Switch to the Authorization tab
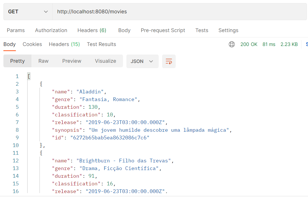 [x=51, y=30]
